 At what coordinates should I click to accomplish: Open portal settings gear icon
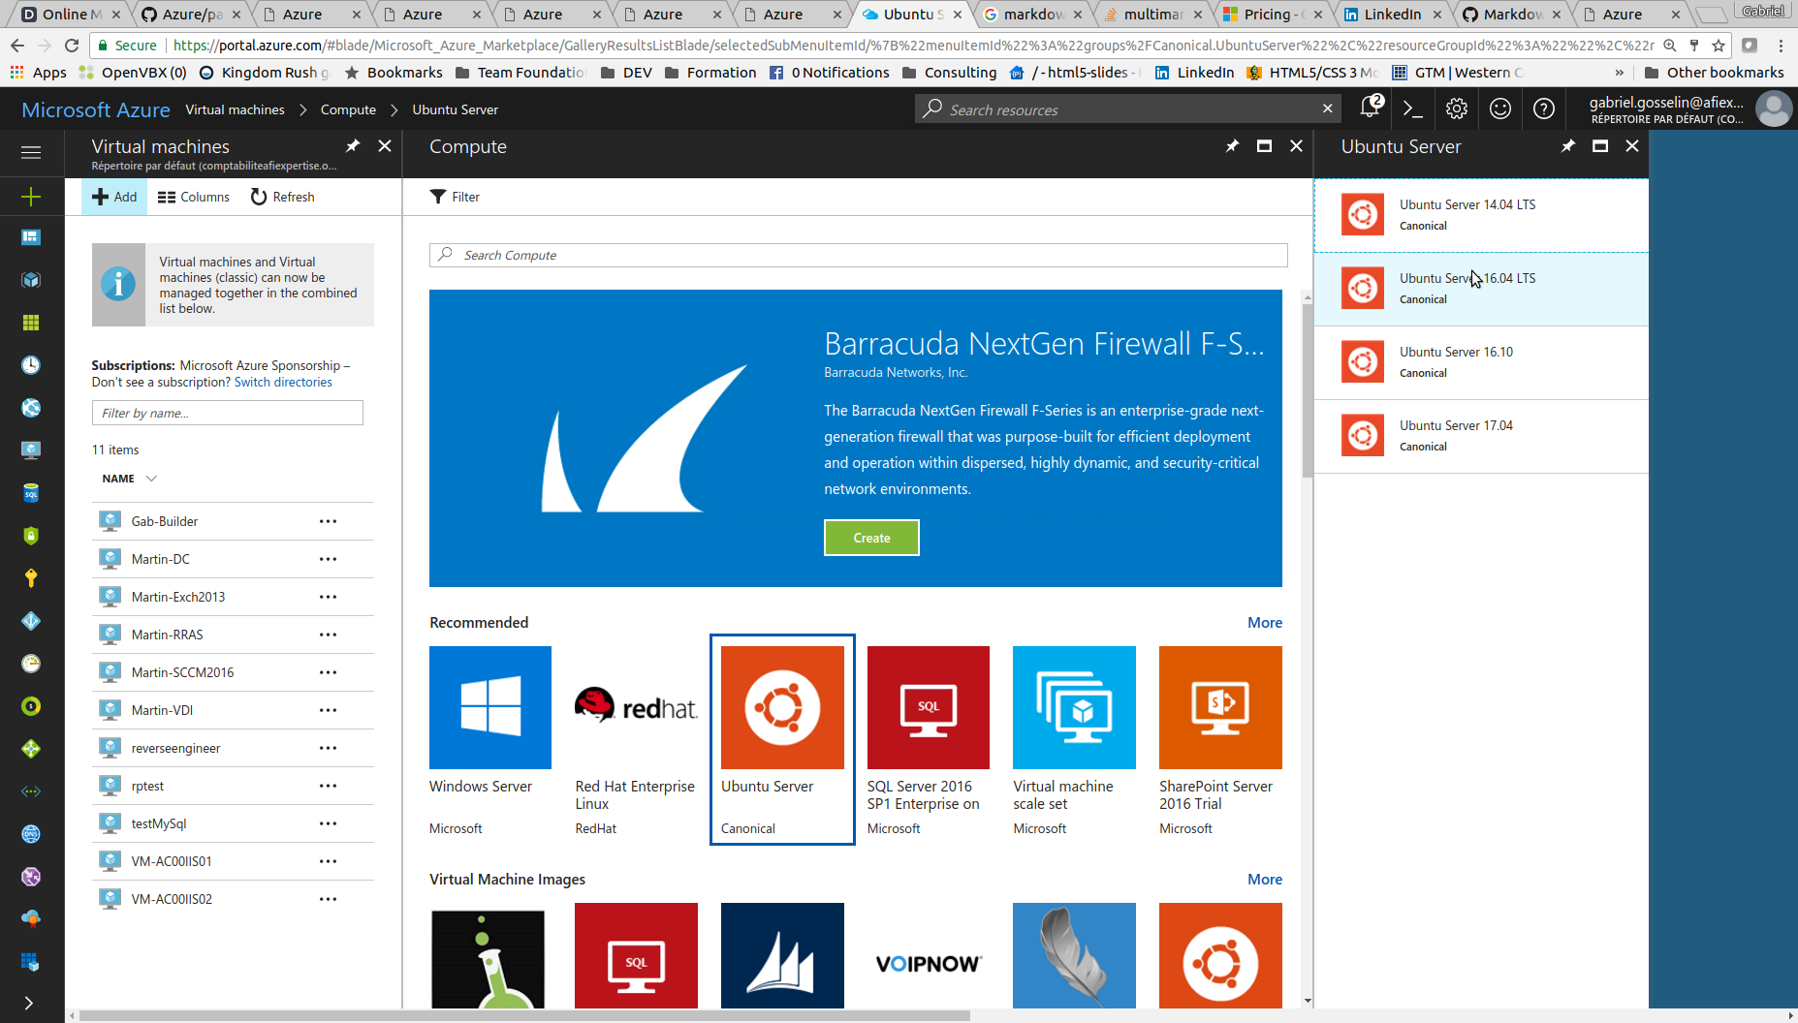[1457, 109]
